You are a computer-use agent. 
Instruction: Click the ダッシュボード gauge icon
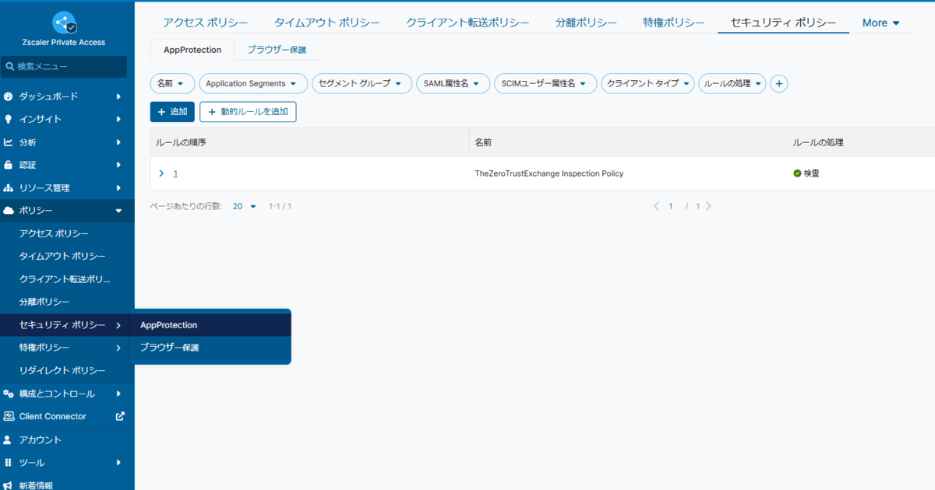pyautogui.click(x=8, y=97)
